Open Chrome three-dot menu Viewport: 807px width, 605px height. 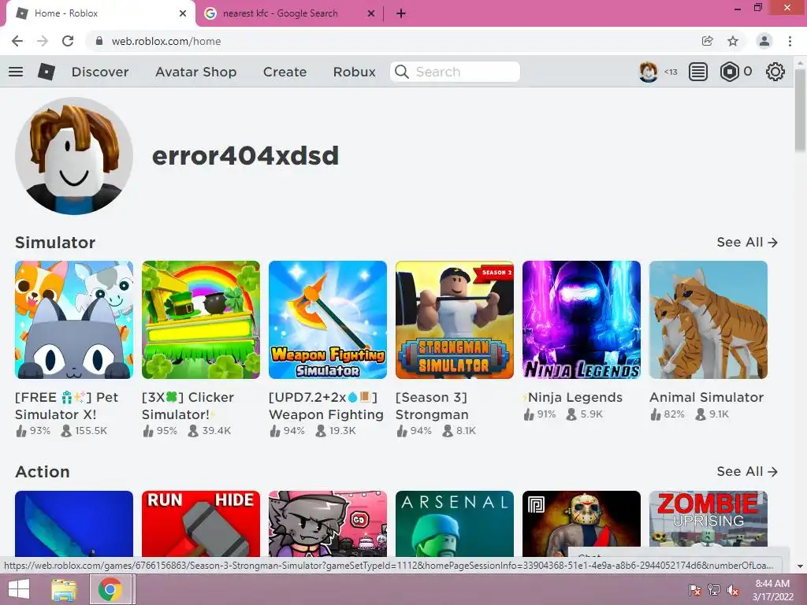click(790, 41)
